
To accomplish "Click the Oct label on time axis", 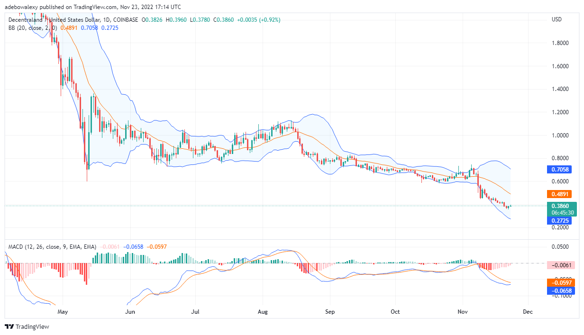I will pyautogui.click(x=395, y=312).
